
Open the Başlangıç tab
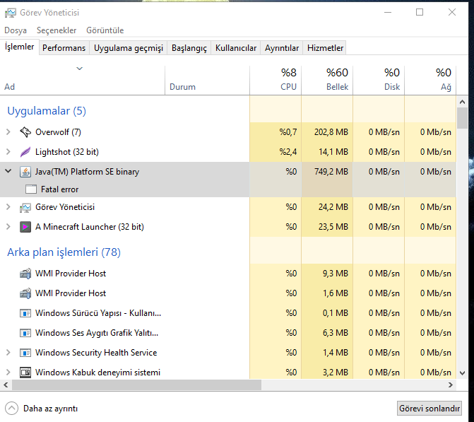[189, 48]
